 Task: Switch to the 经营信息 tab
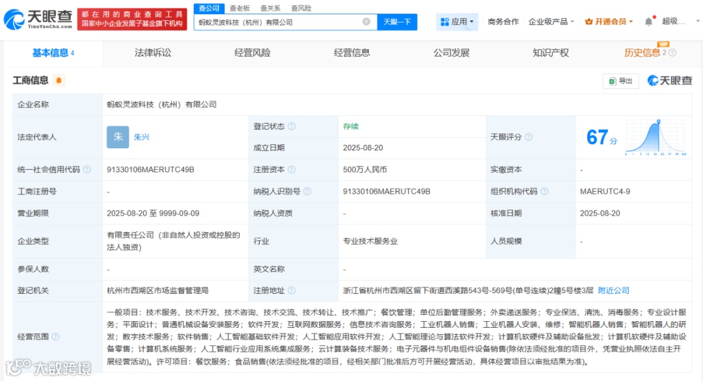[x=352, y=53]
